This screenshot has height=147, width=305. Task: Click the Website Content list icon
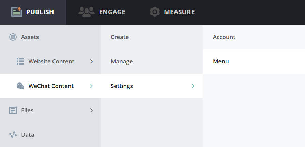20,61
